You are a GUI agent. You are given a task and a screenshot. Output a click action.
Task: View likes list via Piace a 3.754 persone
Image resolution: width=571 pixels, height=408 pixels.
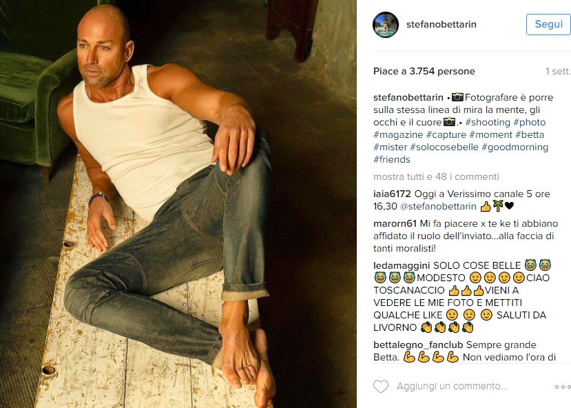[424, 72]
